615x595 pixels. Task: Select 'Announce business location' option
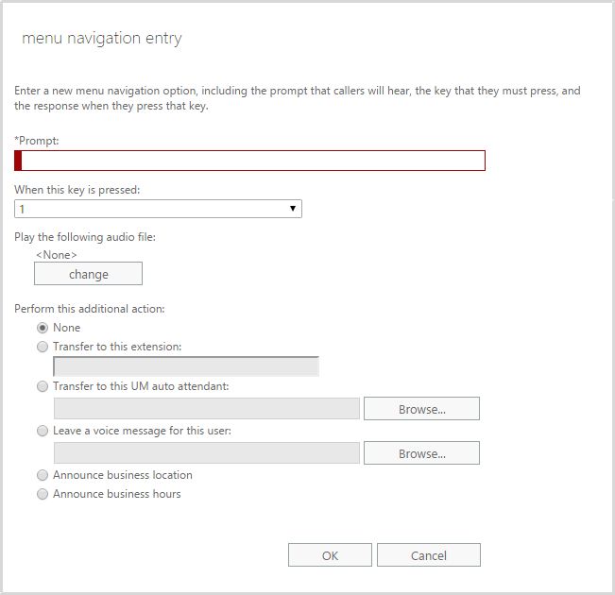43,475
